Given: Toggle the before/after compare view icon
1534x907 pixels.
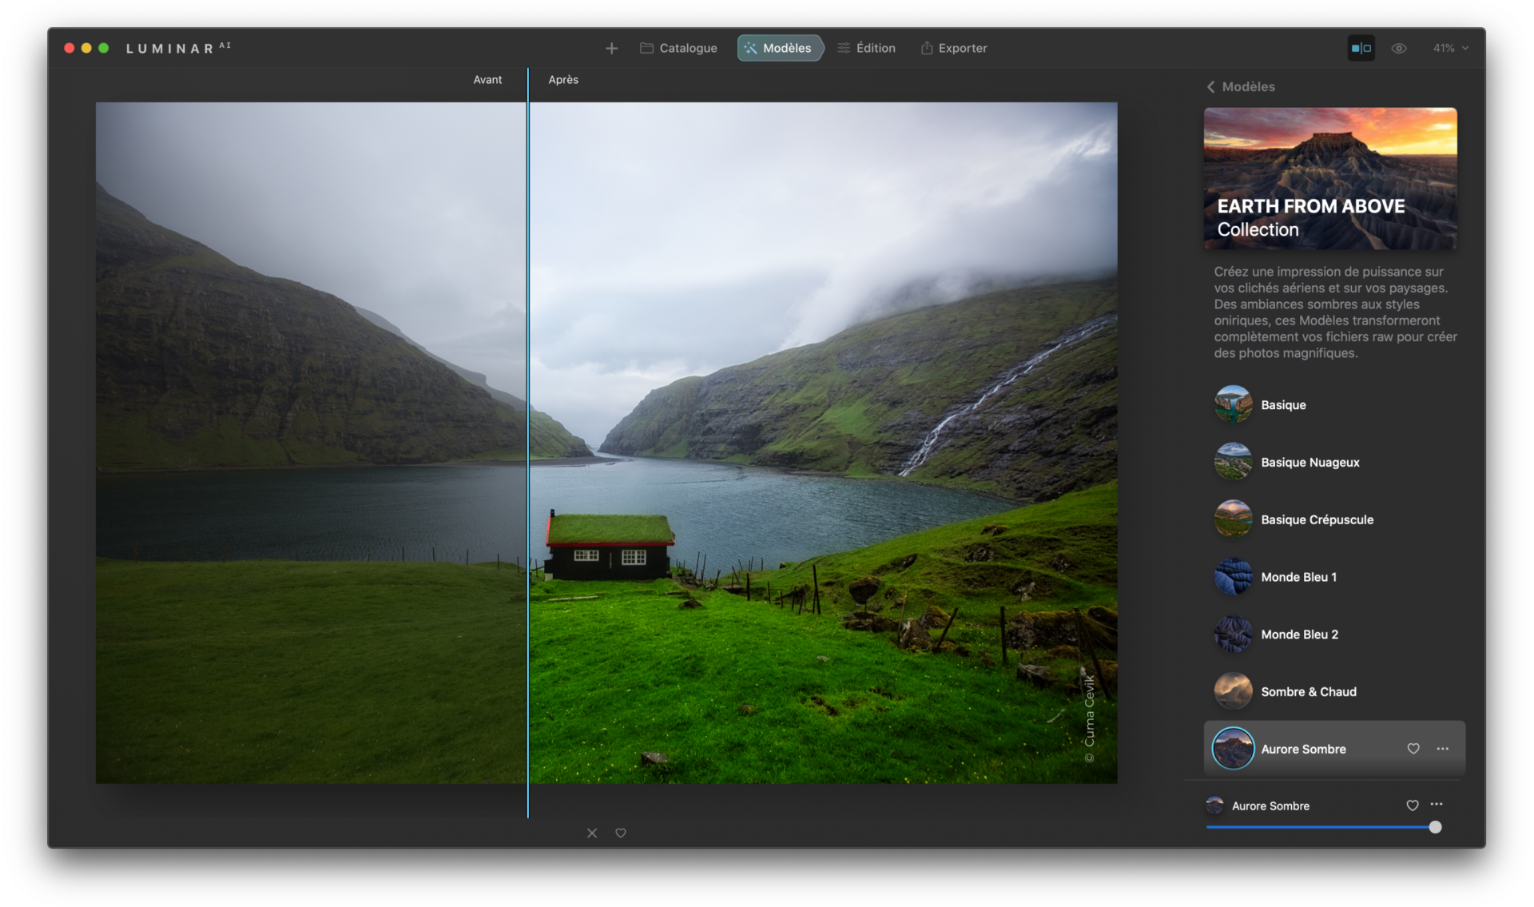Looking at the screenshot, I should tap(1361, 49).
